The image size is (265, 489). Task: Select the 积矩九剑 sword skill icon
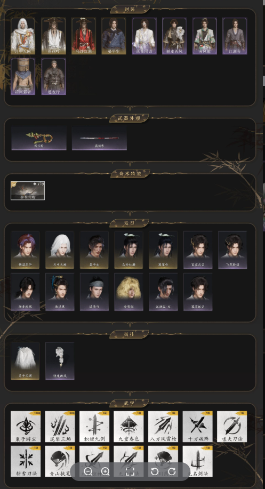94,427
